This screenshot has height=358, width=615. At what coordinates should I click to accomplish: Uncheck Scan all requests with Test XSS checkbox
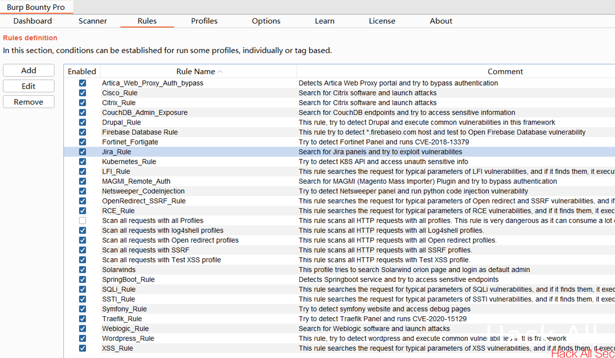coord(83,260)
